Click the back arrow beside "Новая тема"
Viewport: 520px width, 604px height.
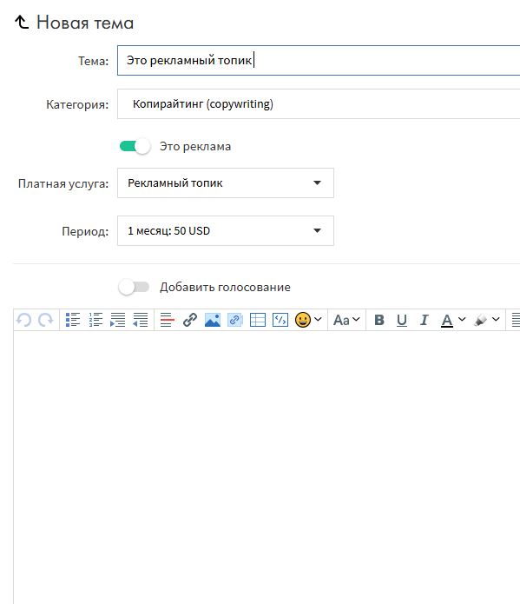22,23
